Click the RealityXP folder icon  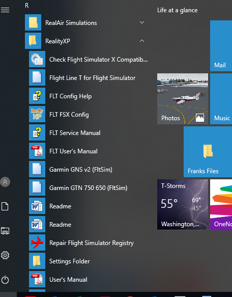point(33,41)
